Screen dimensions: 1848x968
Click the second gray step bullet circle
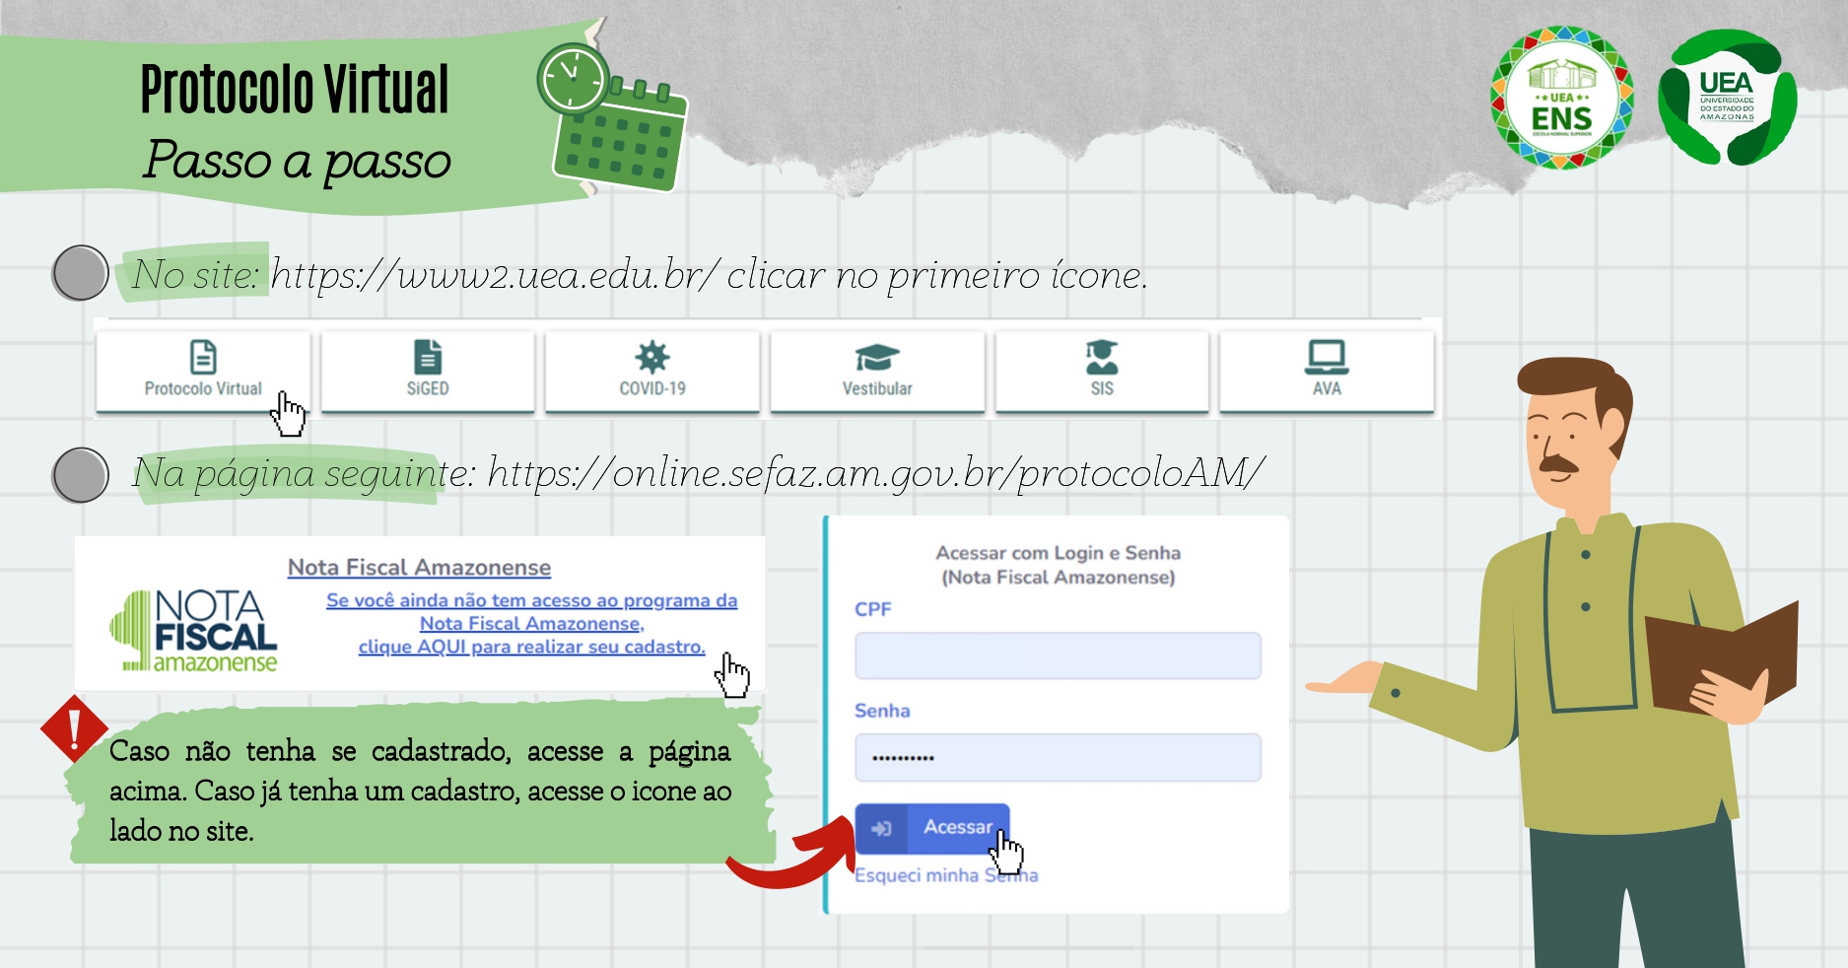tap(81, 475)
